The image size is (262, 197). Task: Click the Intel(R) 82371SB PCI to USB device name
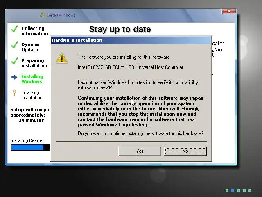coord(131,67)
